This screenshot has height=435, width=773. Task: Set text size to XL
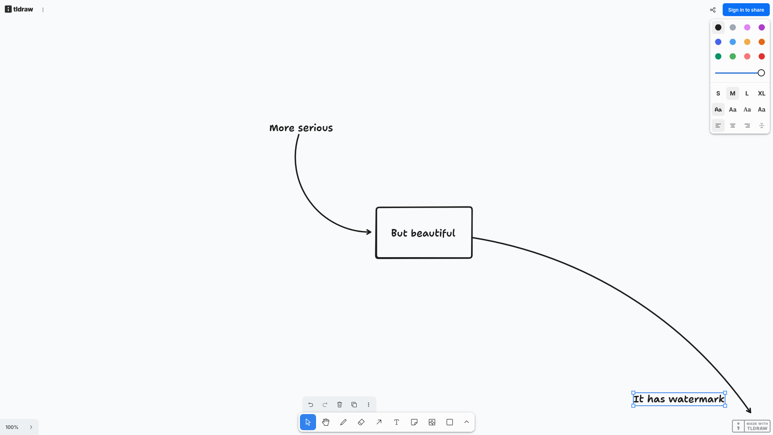(x=761, y=93)
